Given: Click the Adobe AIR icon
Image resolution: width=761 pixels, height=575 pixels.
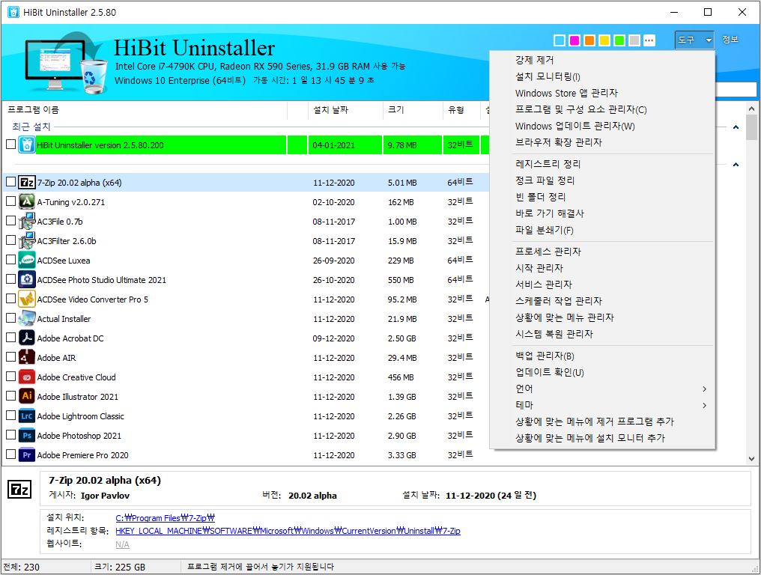Looking at the screenshot, I should click(x=27, y=358).
